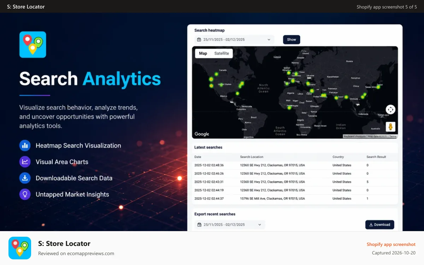
Task: Click the calendar icon in export date range
Action: point(199,225)
